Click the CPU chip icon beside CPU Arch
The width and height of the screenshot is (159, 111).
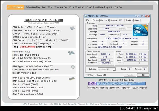tap(72, 28)
